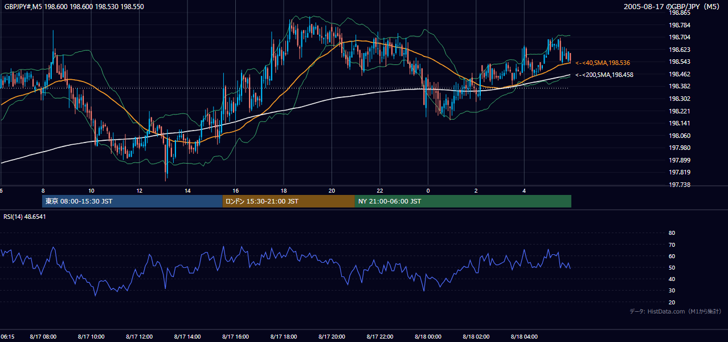This screenshot has width=728, height=342.
Task: Click the 8/17 08:00 time label
Action: (x=43, y=336)
